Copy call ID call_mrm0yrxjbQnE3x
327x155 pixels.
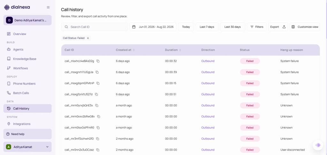coord(97,106)
